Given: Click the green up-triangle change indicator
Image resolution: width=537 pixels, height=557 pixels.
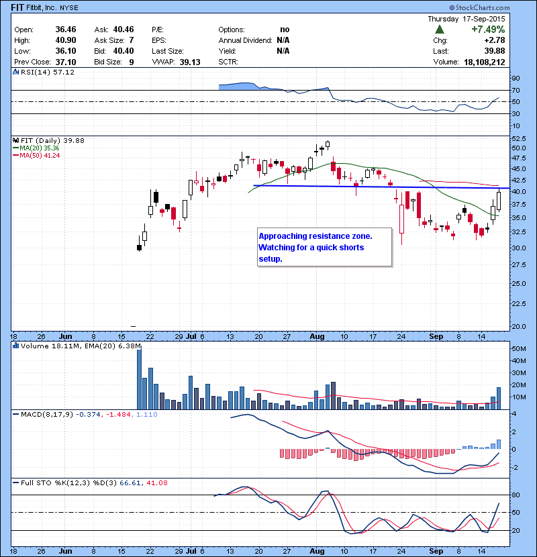Looking at the screenshot, I should (440, 29).
